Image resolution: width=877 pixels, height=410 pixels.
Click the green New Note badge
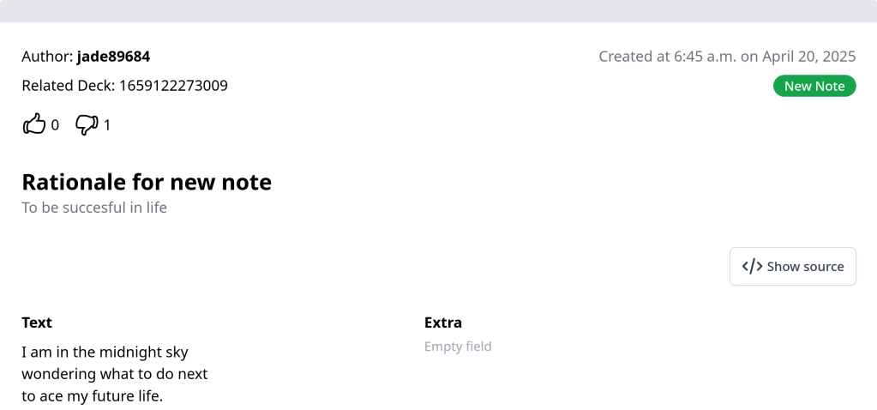pyautogui.click(x=814, y=86)
